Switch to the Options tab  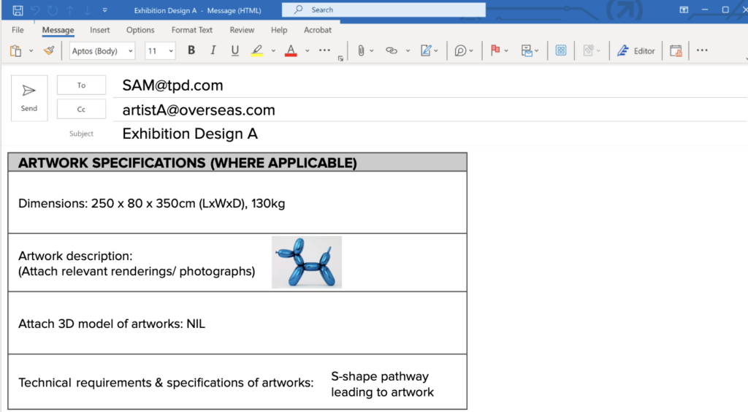click(x=140, y=29)
